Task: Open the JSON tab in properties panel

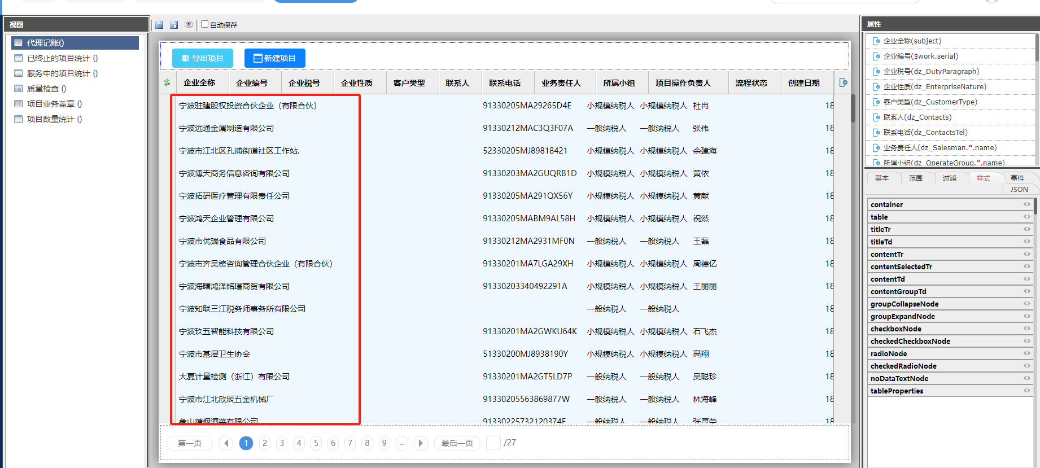Action: 1019,190
